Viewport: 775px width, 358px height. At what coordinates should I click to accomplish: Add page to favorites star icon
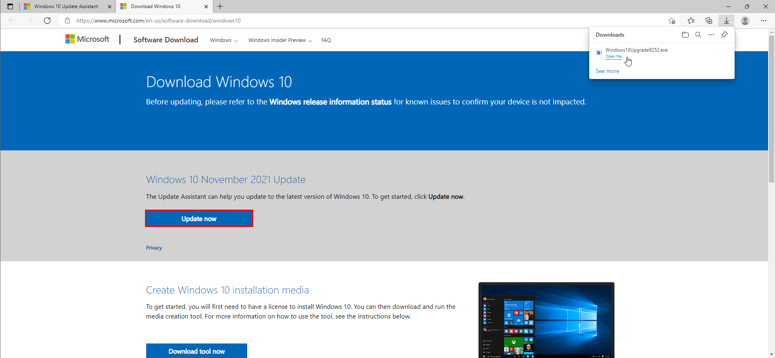672,21
